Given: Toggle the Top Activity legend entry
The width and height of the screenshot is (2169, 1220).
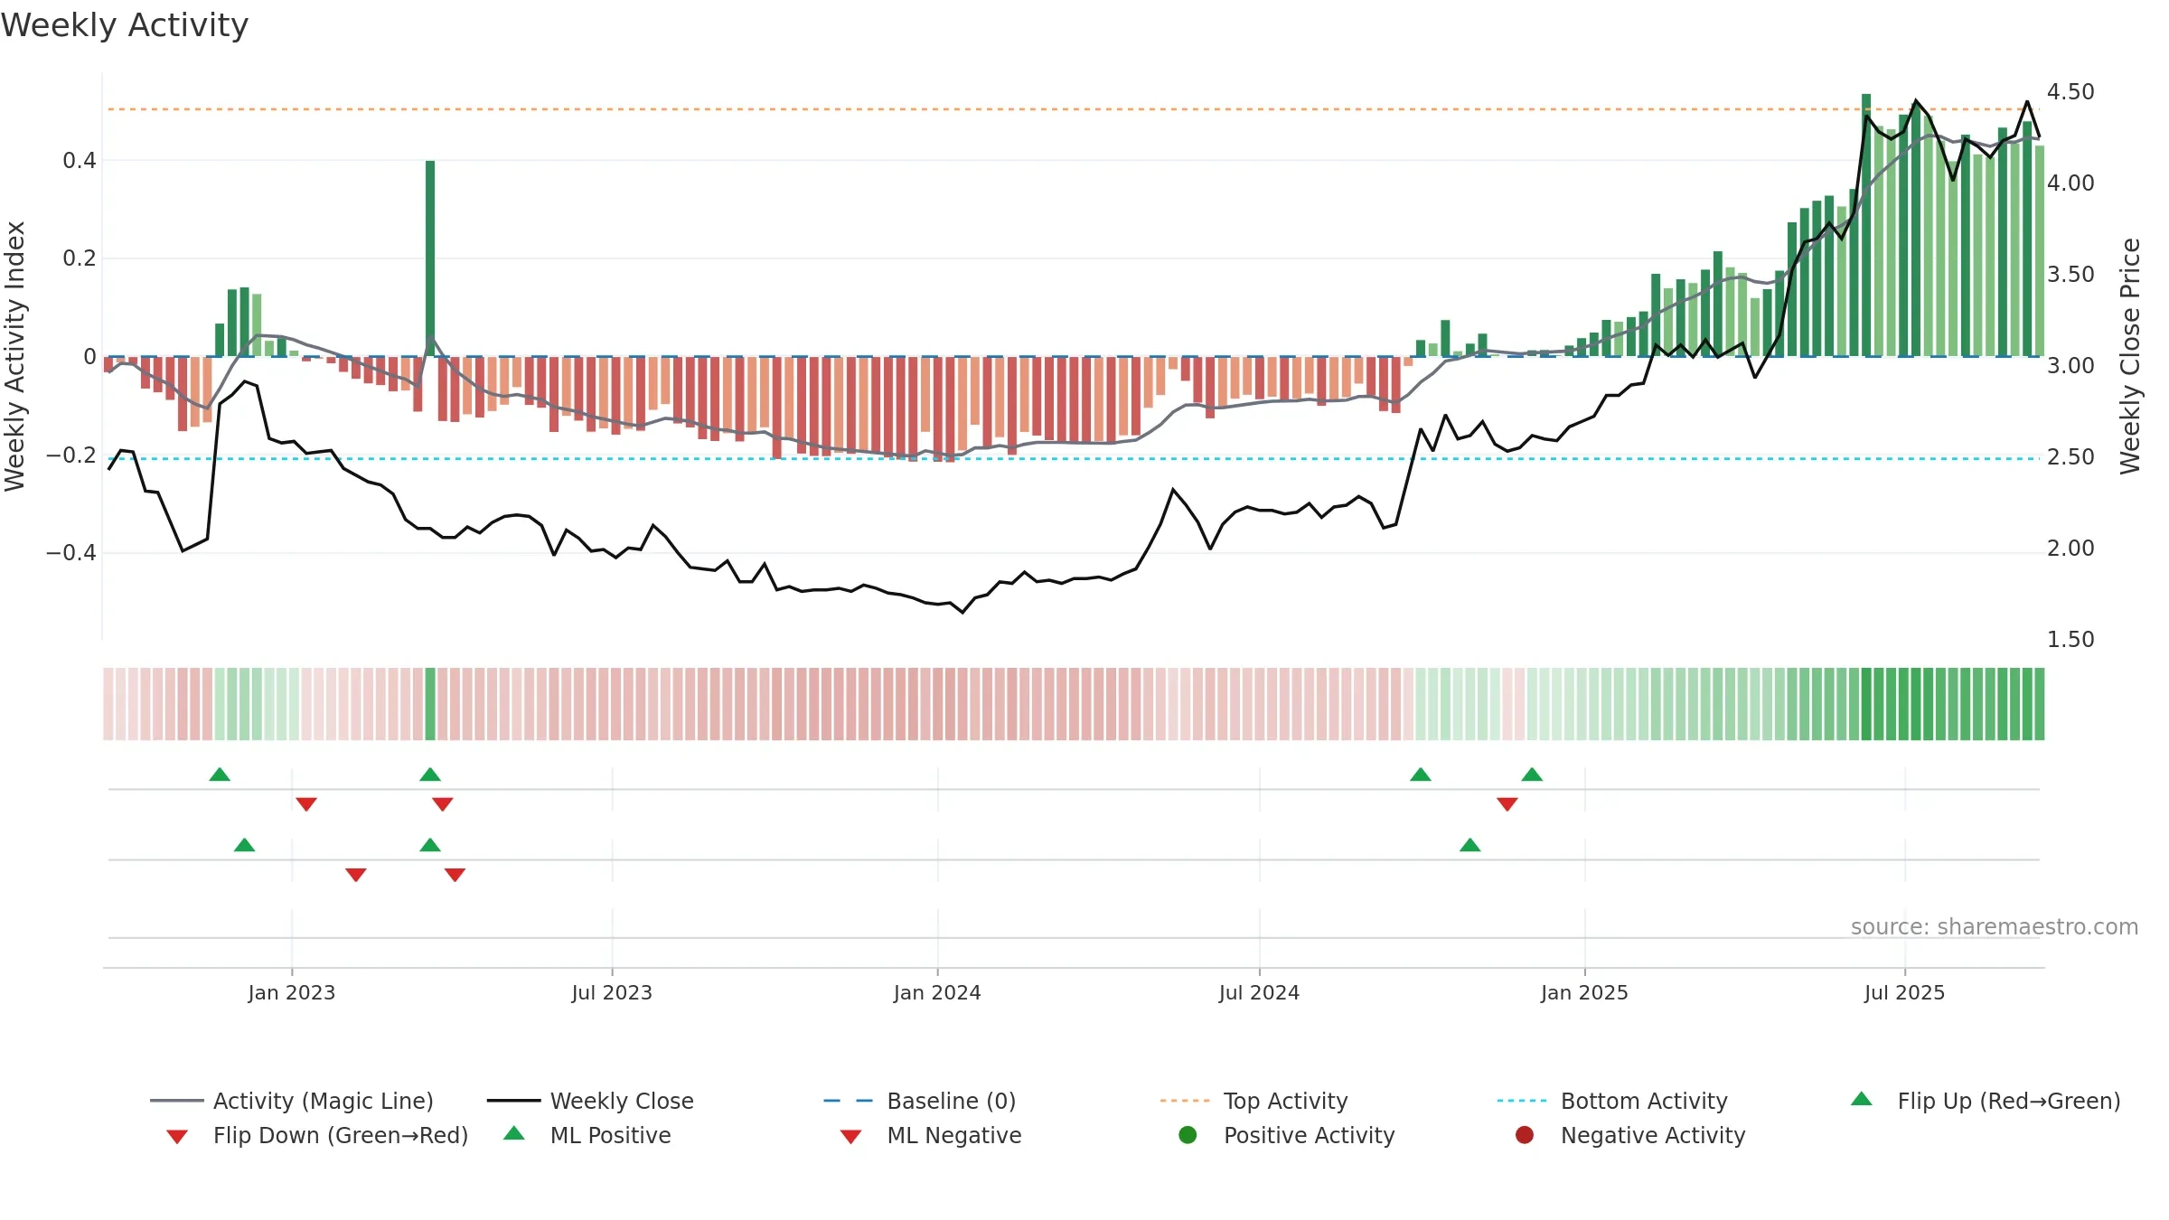Looking at the screenshot, I should tap(1254, 1101).
